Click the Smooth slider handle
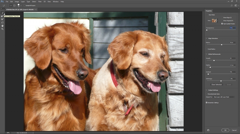This screenshot has width=240, height=134. [x=214, y=61]
